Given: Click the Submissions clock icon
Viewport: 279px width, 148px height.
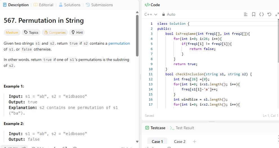Looking at the screenshot, I should click(x=88, y=5).
